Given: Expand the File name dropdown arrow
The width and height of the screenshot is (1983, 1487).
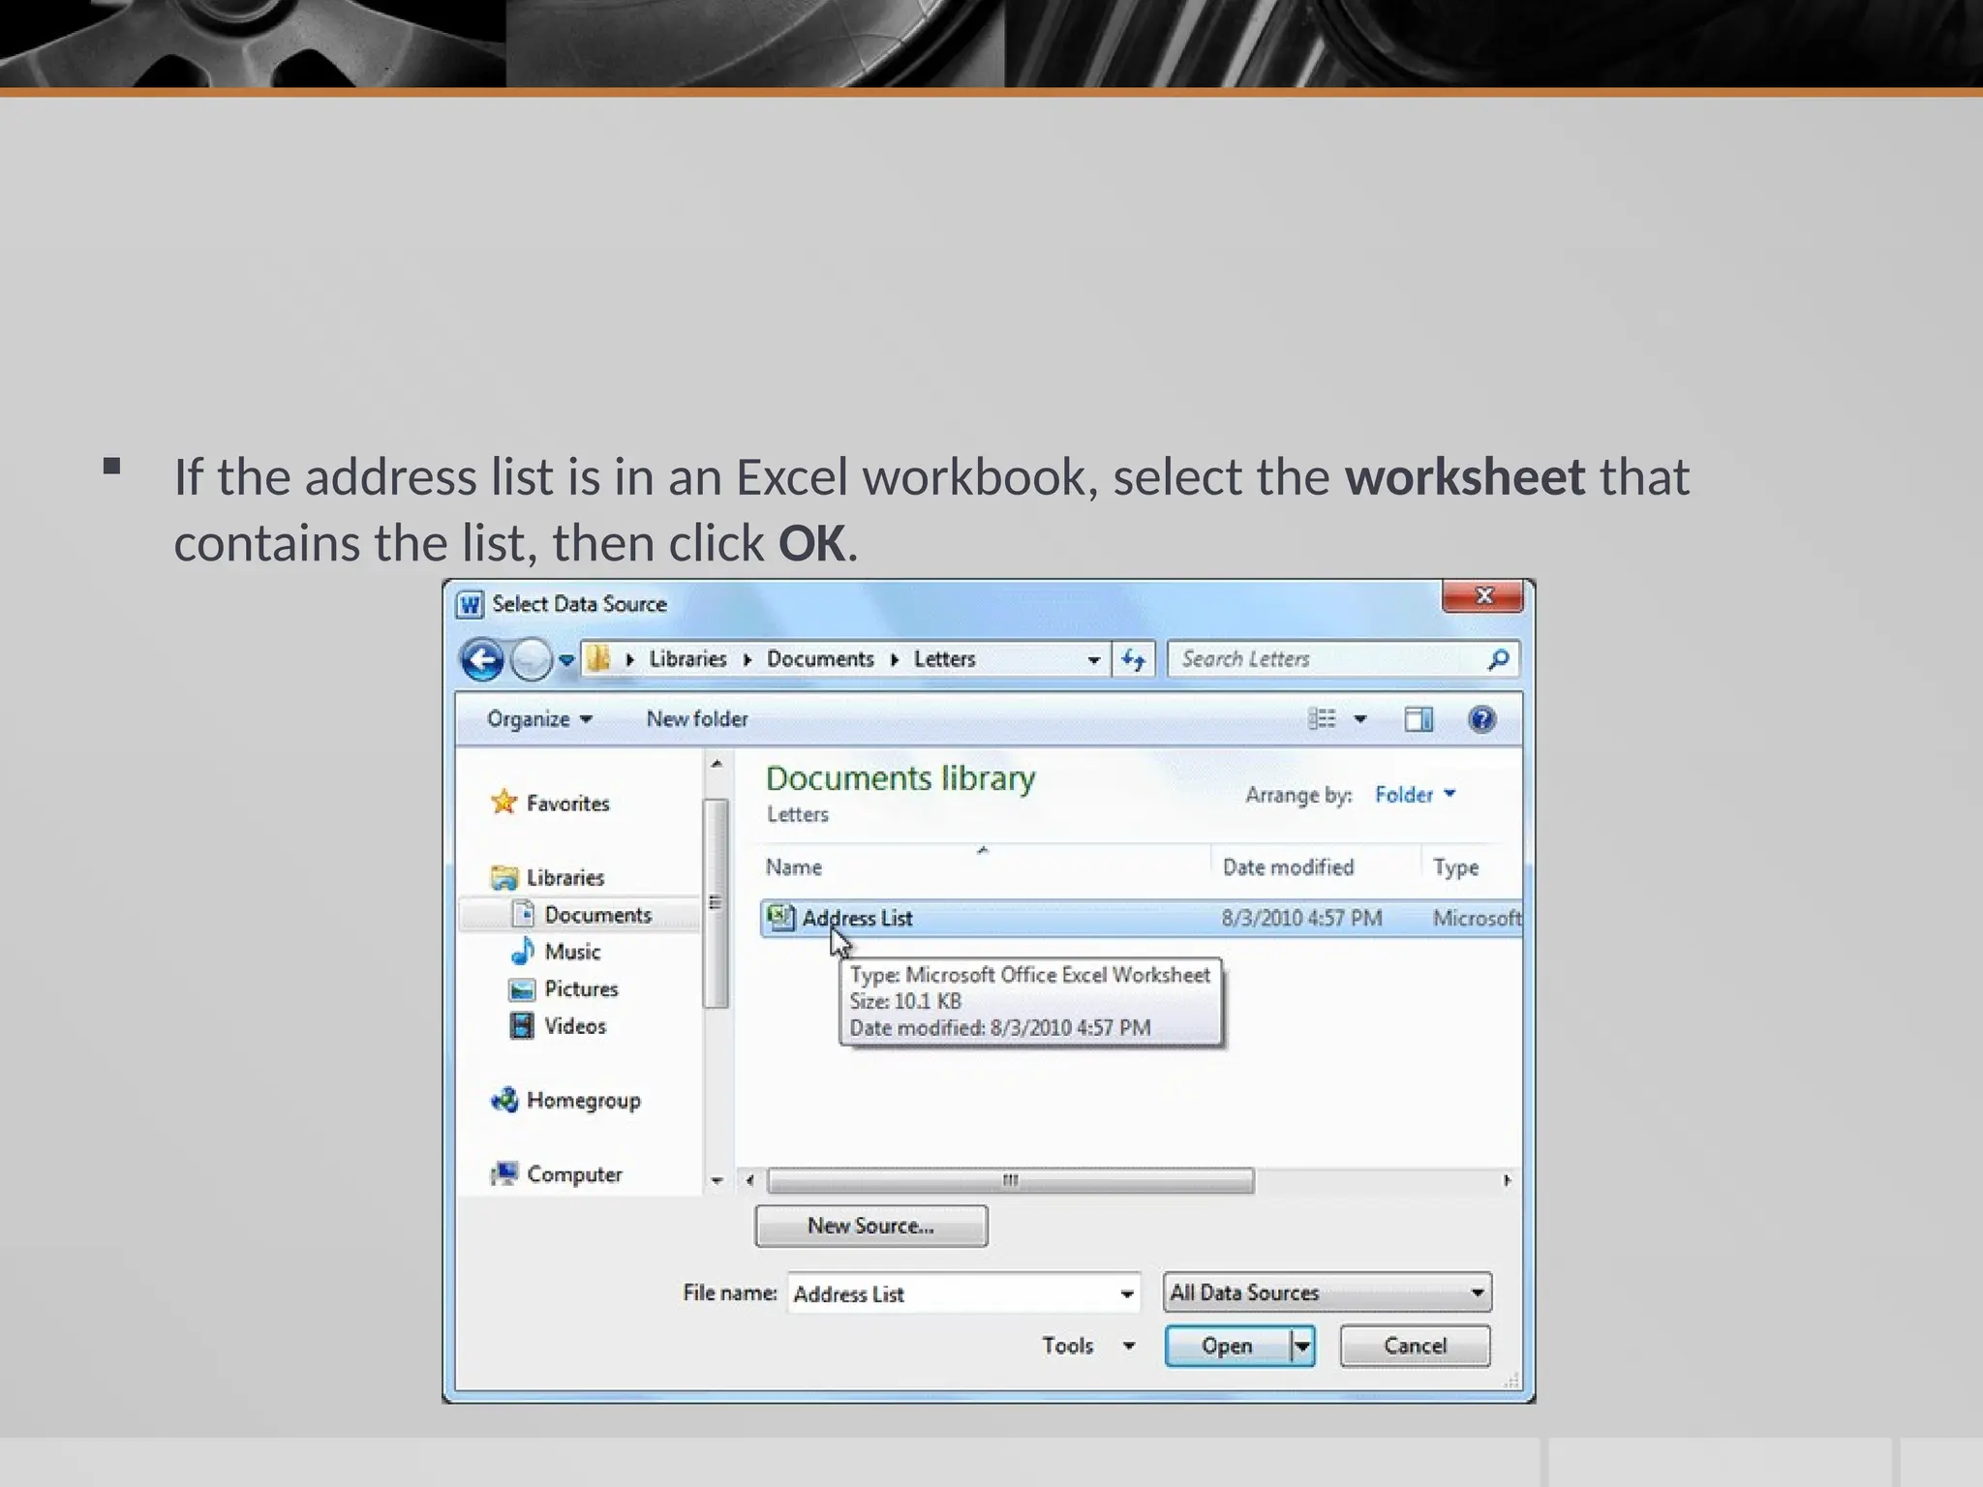Looking at the screenshot, I should (x=1127, y=1294).
